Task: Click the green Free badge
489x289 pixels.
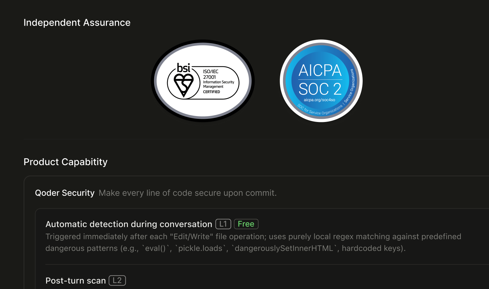Action: coord(246,224)
